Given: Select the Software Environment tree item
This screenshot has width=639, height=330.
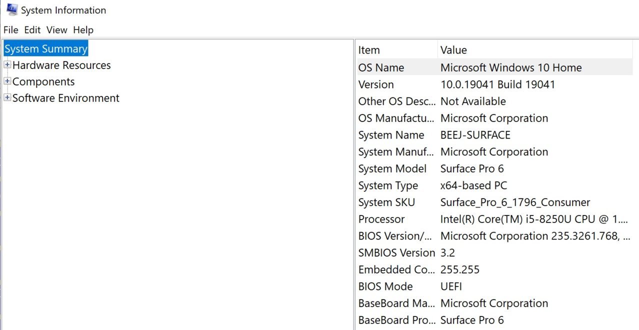Looking at the screenshot, I should click(x=66, y=98).
